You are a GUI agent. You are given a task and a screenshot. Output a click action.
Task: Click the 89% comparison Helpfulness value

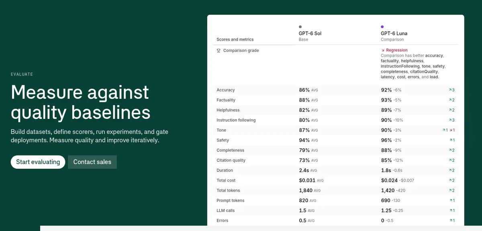pos(386,110)
